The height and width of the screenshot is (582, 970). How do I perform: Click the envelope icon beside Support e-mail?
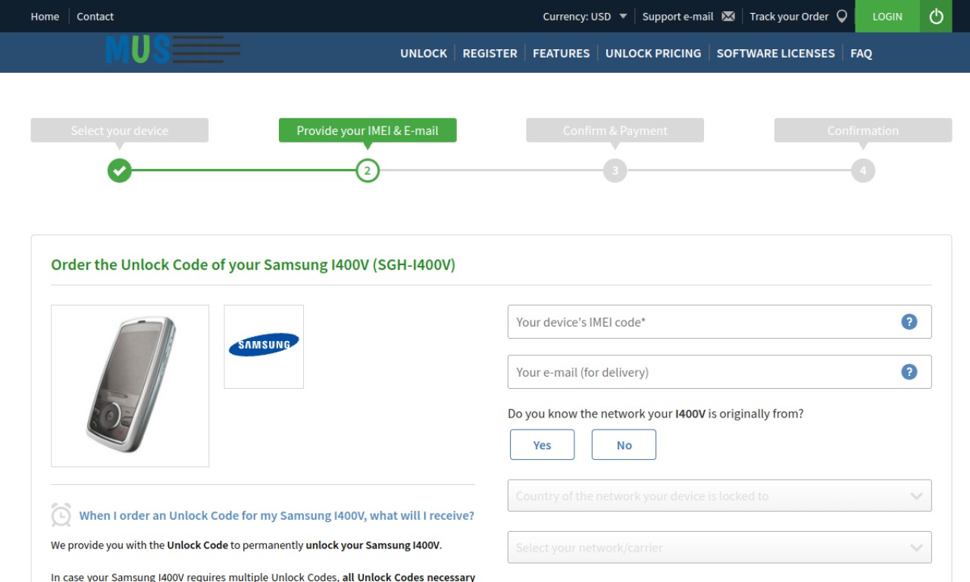pos(728,16)
